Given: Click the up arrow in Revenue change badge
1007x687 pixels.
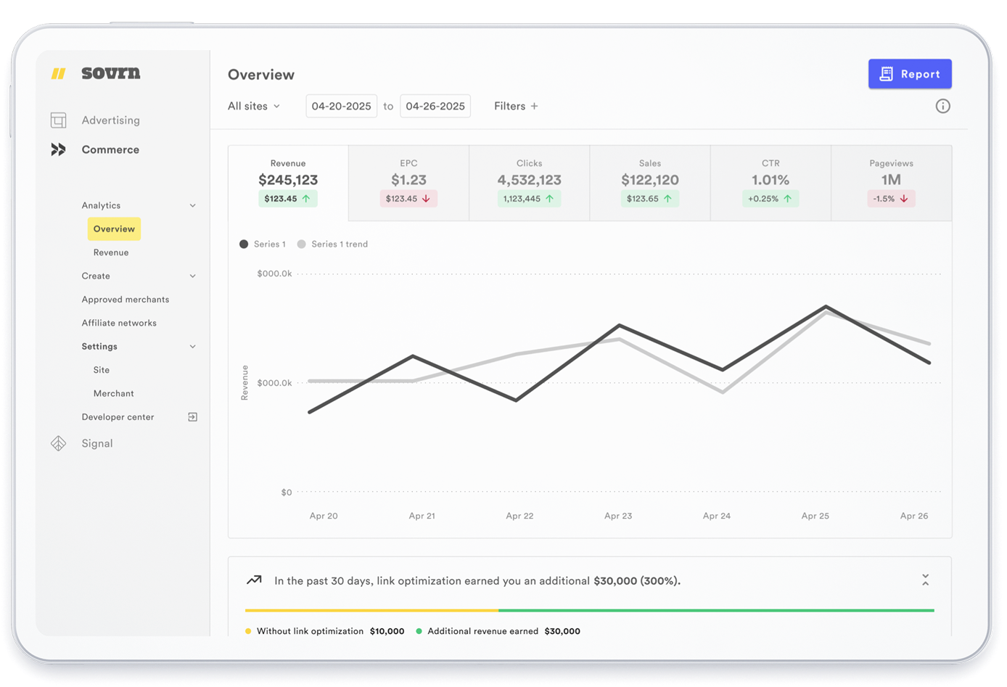Looking at the screenshot, I should pos(306,198).
